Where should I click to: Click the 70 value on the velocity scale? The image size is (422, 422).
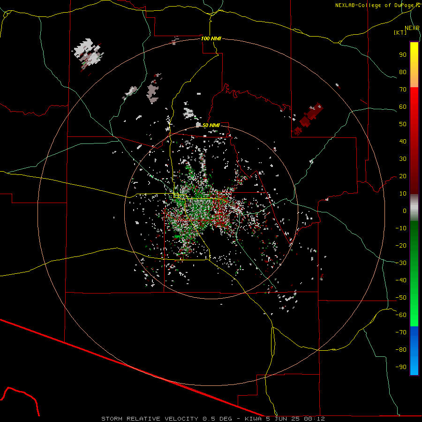[403, 90]
